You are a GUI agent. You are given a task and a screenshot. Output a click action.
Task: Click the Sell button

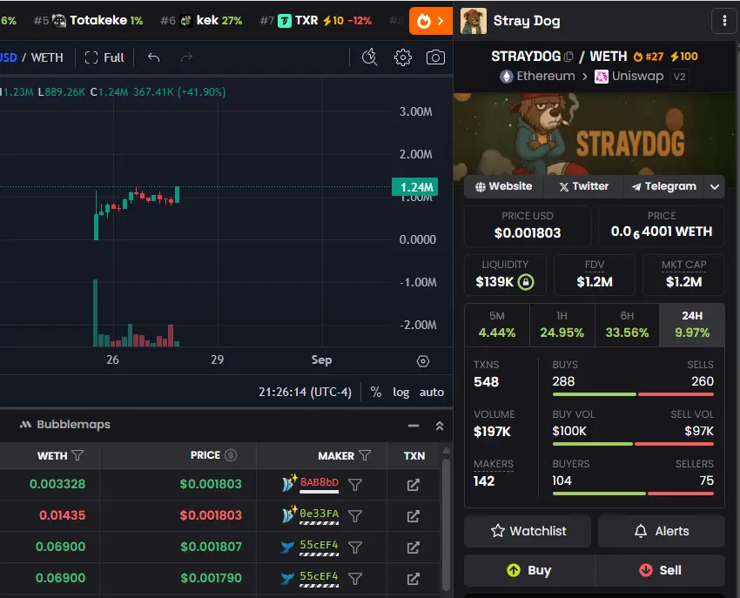click(660, 570)
